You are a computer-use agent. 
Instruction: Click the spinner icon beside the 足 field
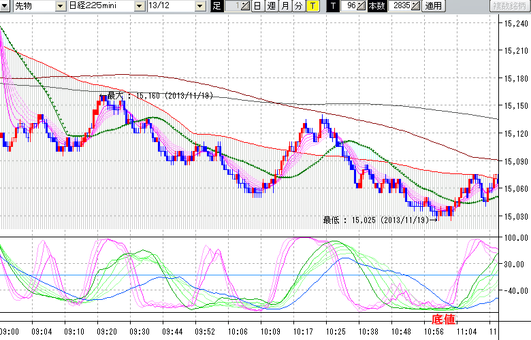[x=246, y=6]
